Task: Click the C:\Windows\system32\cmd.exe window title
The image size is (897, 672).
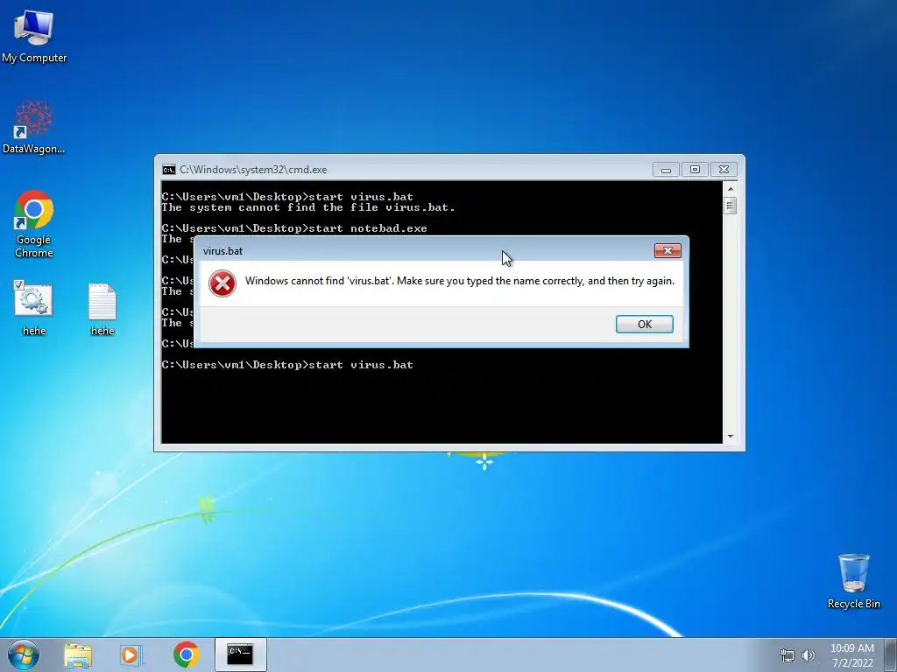Action: tap(253, 170)
